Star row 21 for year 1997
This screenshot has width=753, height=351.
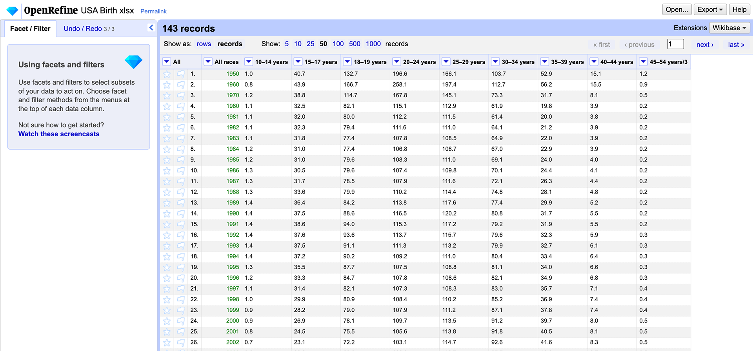pyautogui.click(x=167, y=289)
